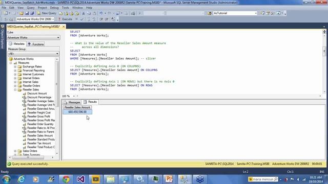Click the Save All icon

[x=32, y=13]
